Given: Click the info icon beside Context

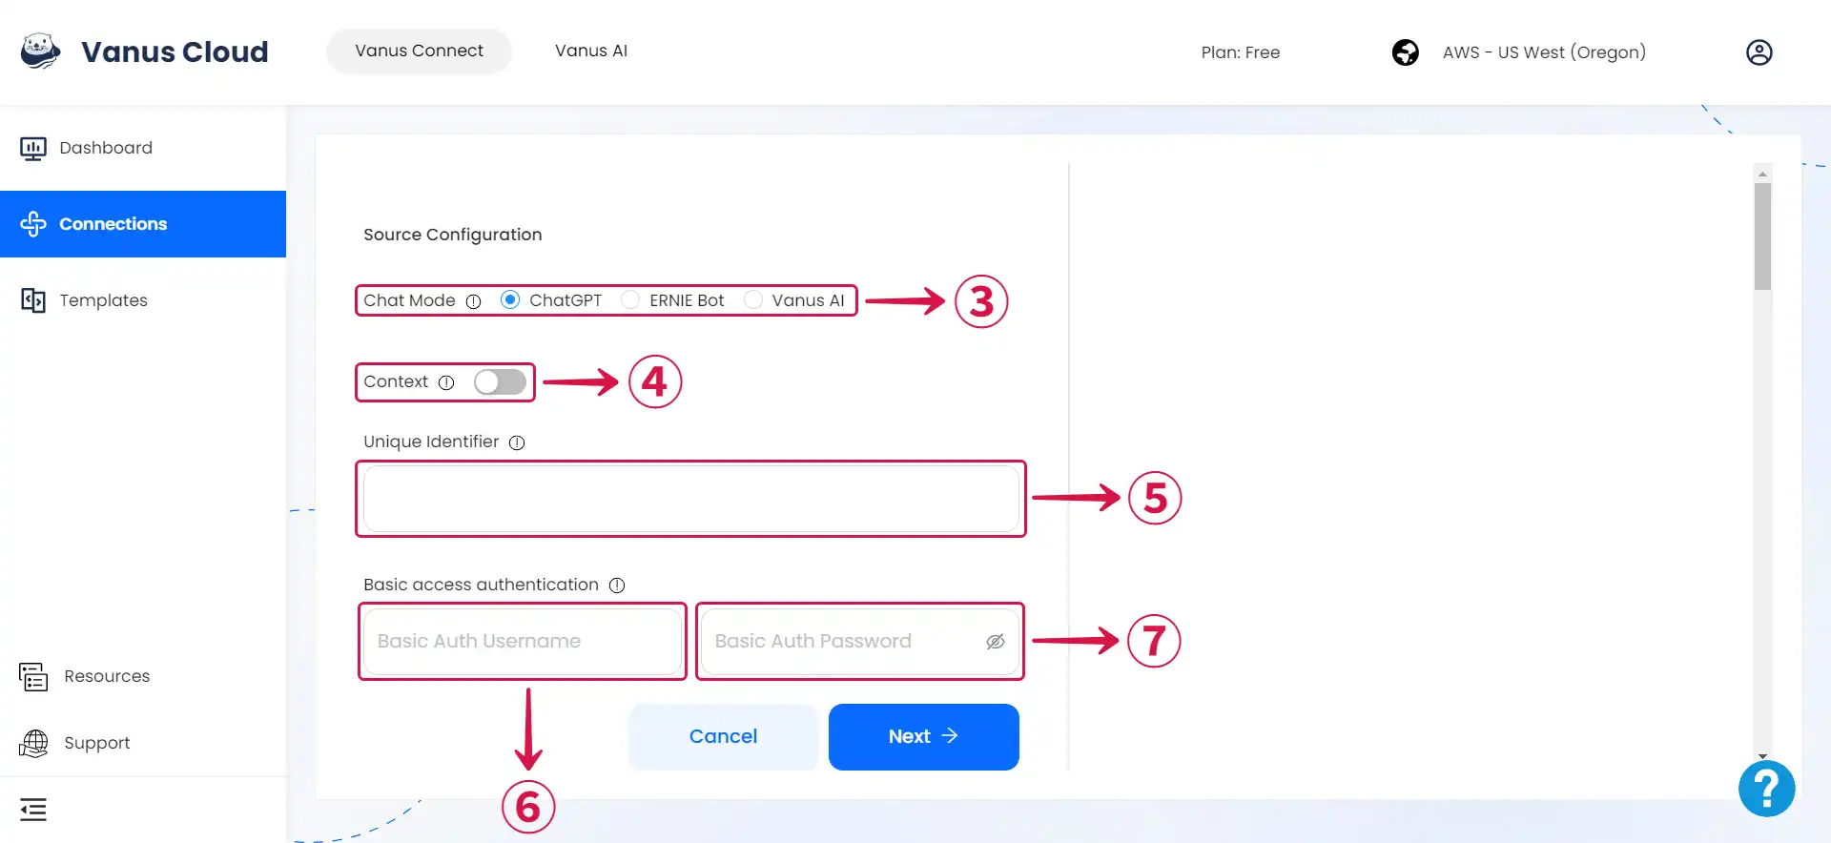Looking at the screenshot, I should (446, 382).
